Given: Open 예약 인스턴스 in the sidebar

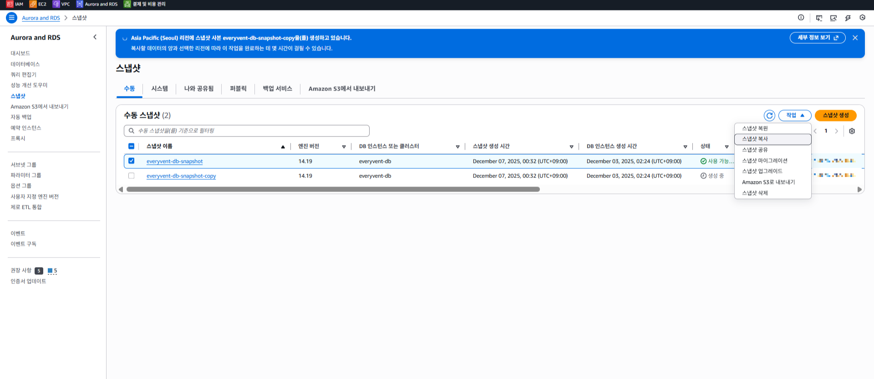Looking at the screenshot, I should tap(26, 128).
